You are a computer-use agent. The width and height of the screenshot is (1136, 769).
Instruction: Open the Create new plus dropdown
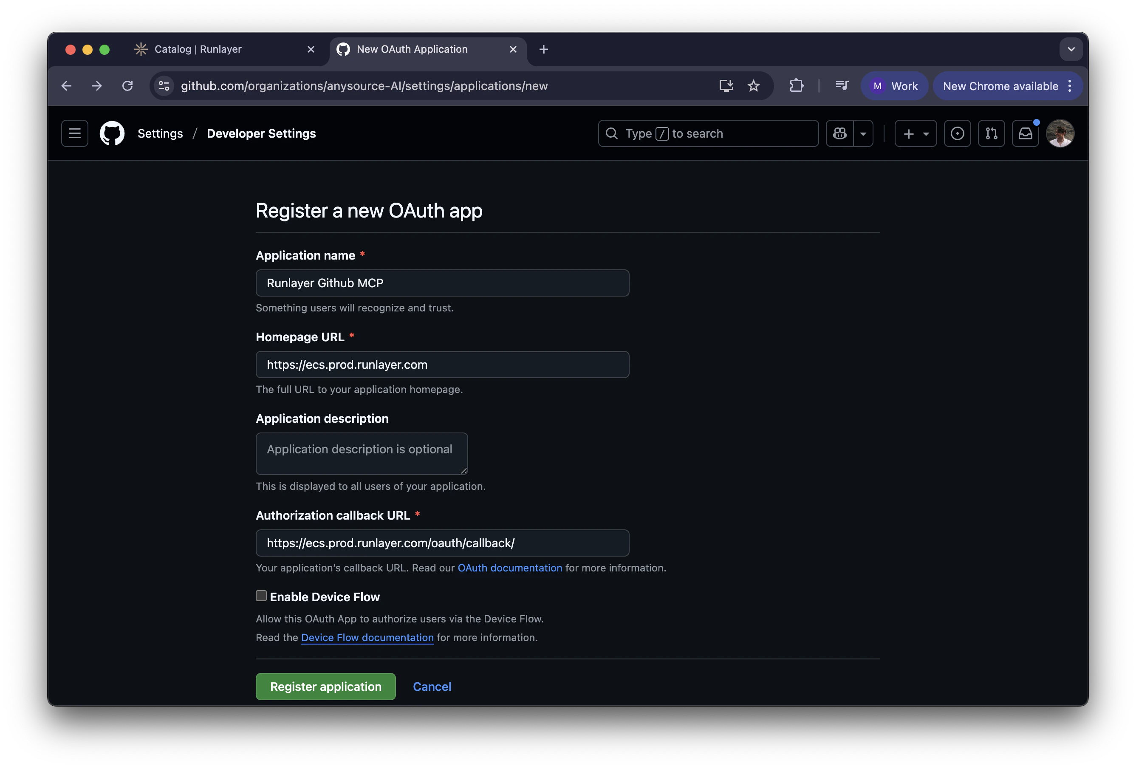click(x=916, y=133)
